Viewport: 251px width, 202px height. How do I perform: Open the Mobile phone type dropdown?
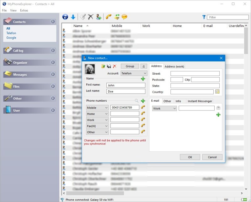pos(97,108)
